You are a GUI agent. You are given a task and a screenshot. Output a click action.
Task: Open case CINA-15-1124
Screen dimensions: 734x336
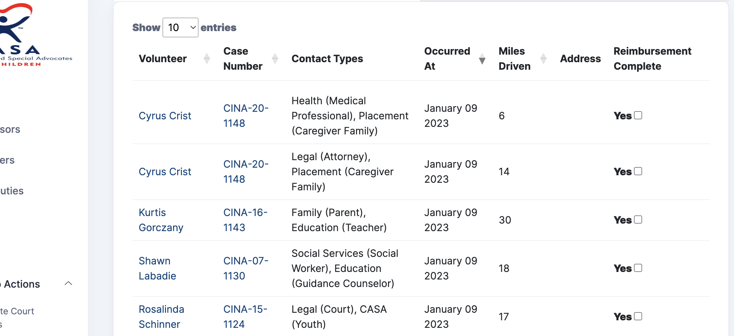pyautogui.click(x=245, y=317)
